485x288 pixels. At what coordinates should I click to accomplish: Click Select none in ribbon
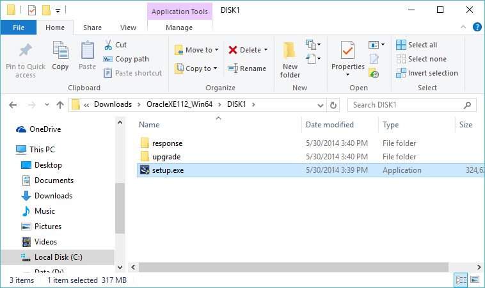tap(421, 59)
